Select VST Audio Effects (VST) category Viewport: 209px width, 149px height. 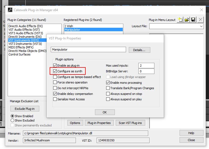tap(24, 29)
